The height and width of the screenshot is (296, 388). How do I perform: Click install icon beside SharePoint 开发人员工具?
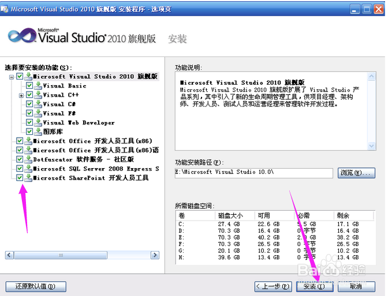[28, 178]
